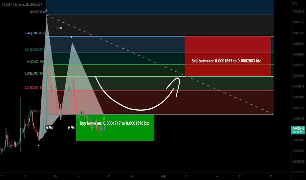Click 0.0002200 on the price axis

click(x=298, y=12)
